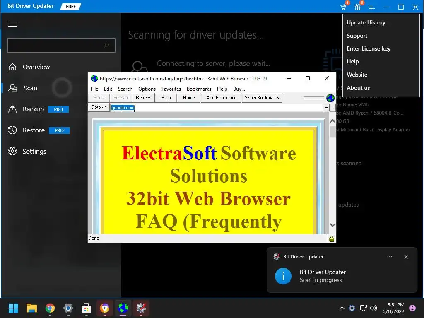Toggle the title bar menu lines icon
This screenshot has height=318, width=424.
(x=372, y=7)
